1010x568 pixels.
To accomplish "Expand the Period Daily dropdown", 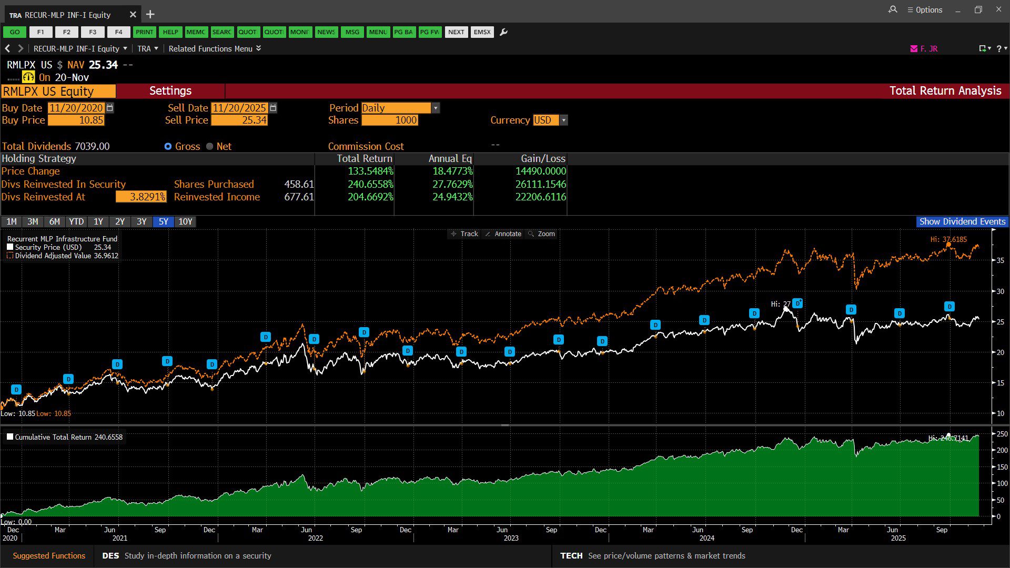I will point(435,108).
